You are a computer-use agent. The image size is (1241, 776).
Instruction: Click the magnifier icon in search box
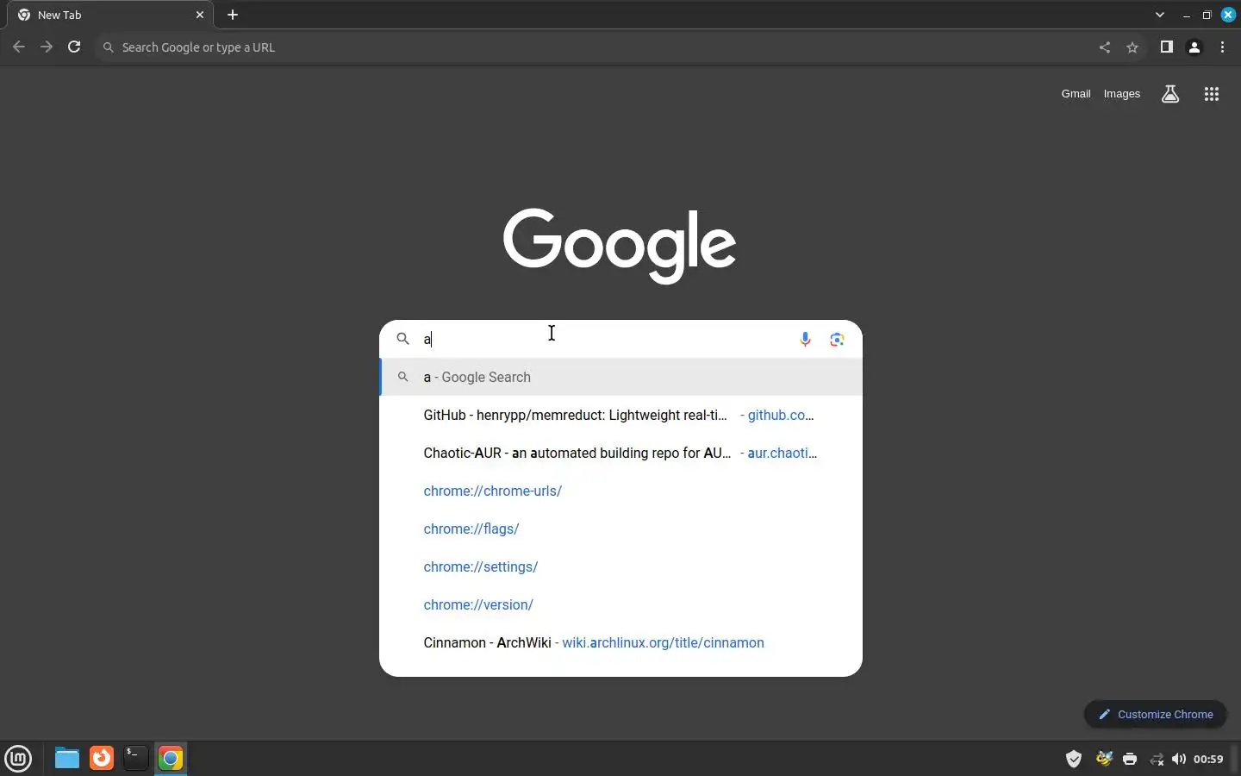pos(402,339)
